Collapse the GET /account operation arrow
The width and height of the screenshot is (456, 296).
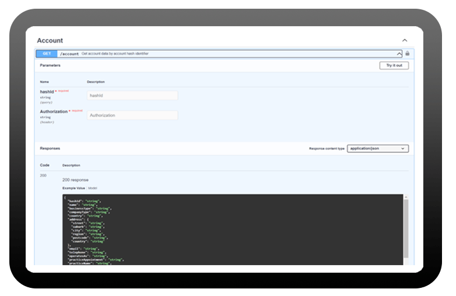click(x=399, y=54)
